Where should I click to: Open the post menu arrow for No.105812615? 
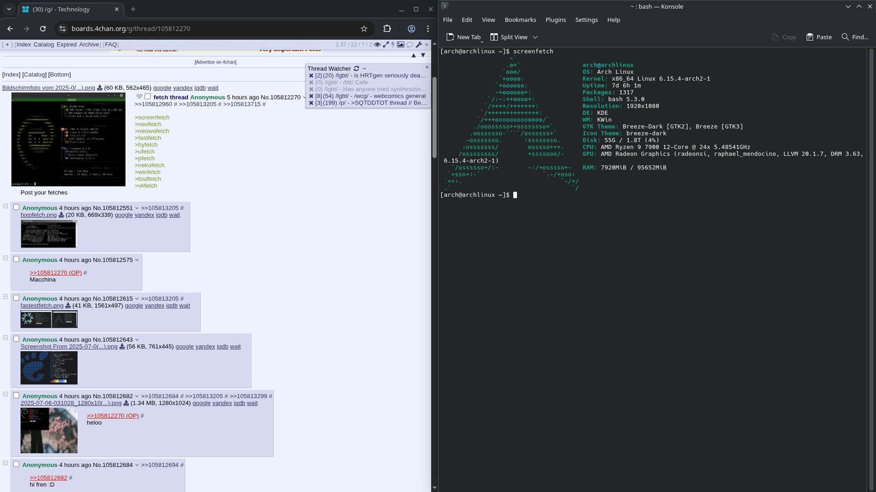coord(137,299)
